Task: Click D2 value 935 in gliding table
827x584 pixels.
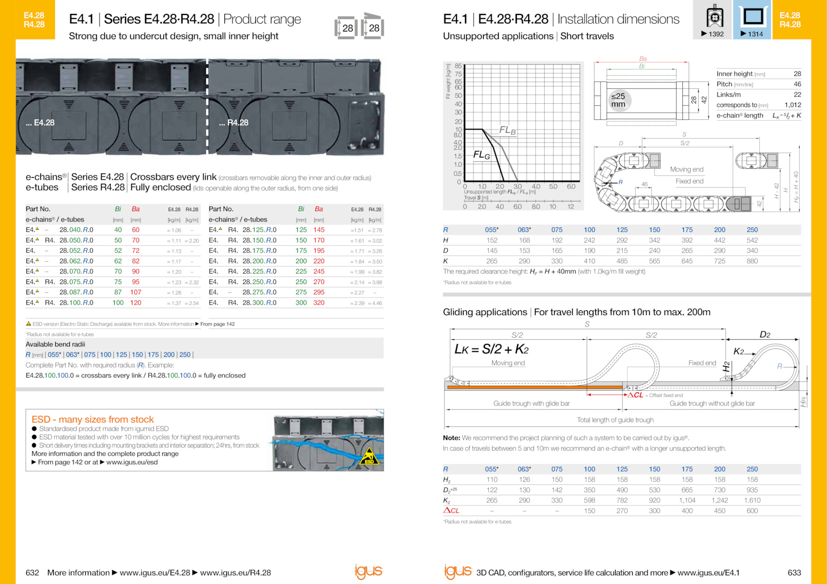Action: coord(752,490)
